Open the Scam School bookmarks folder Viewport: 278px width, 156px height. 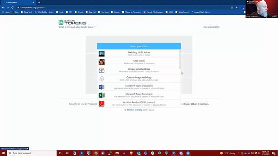pos(182,12)
